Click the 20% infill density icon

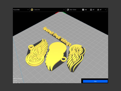click(83, 10)
